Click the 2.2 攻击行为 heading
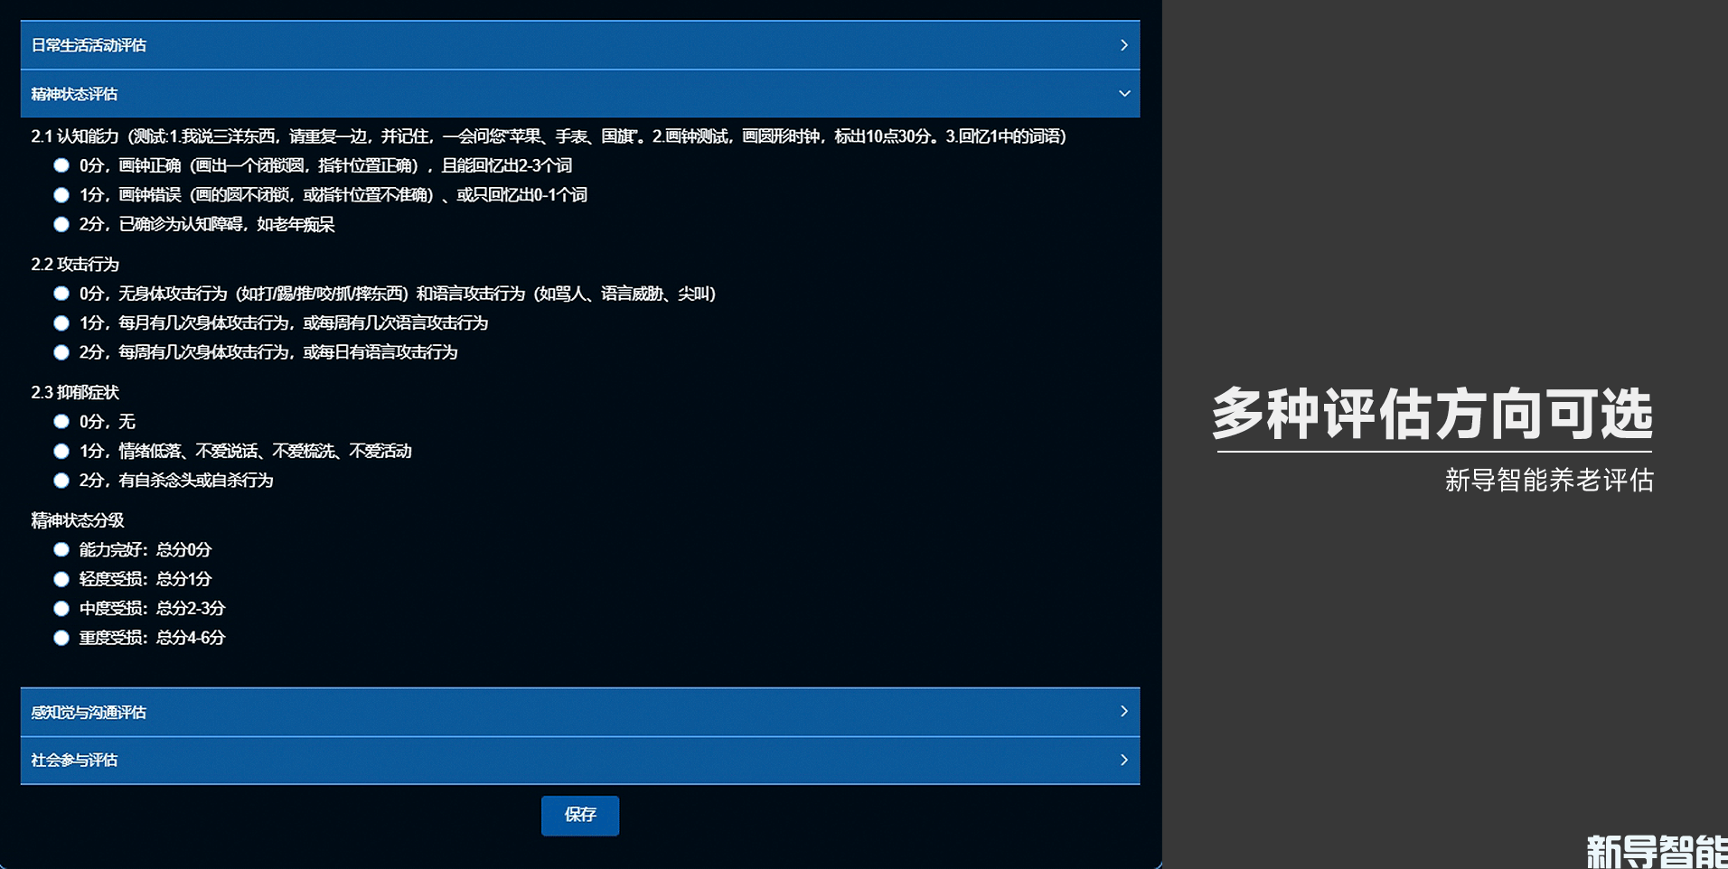 click(75, 265)
